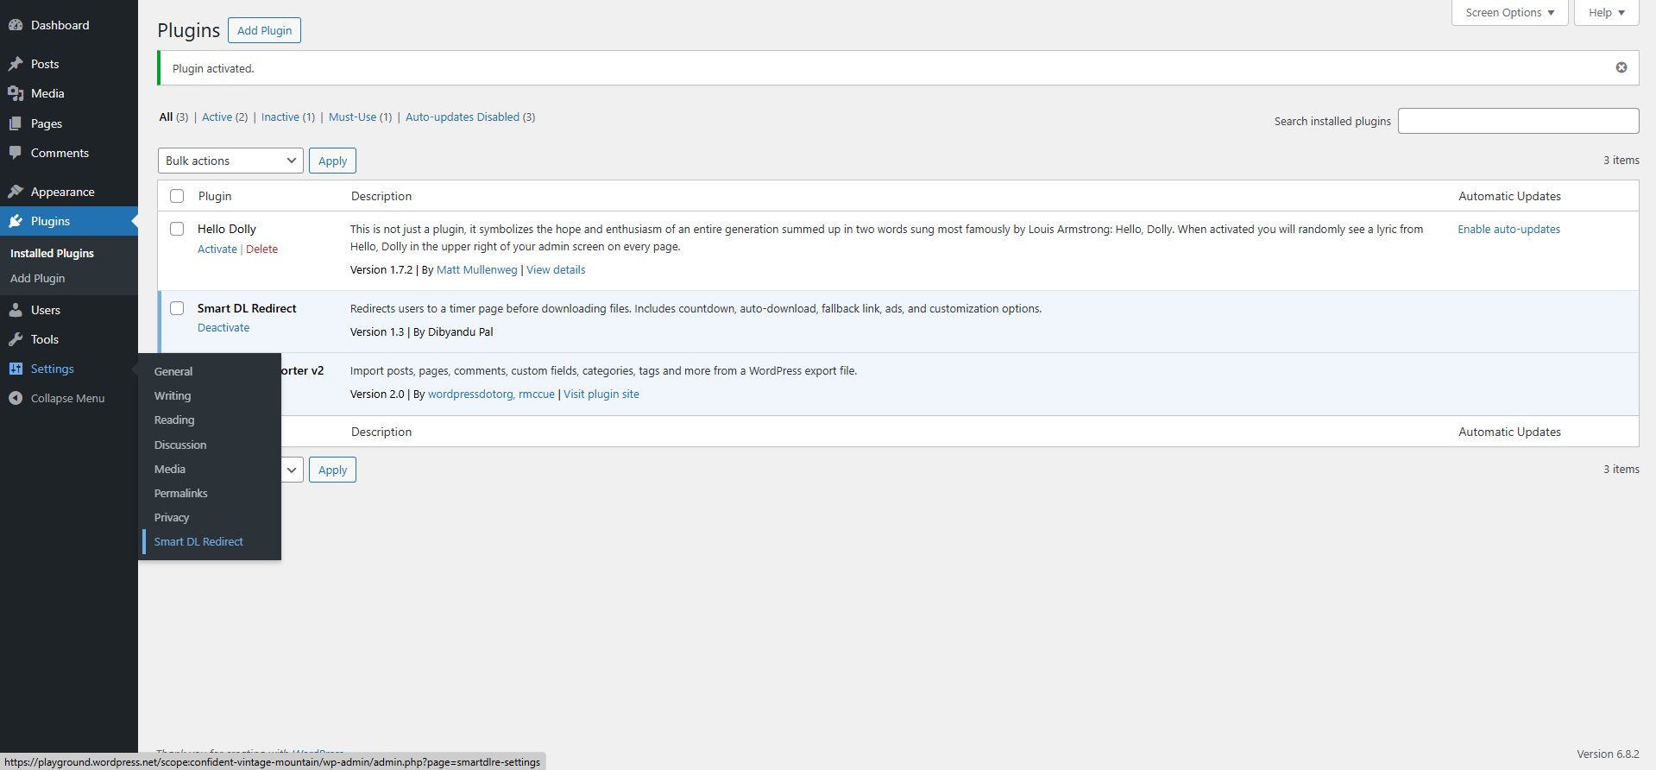Deactivate the Smart DL Redirect plugin

click(224, 328)
